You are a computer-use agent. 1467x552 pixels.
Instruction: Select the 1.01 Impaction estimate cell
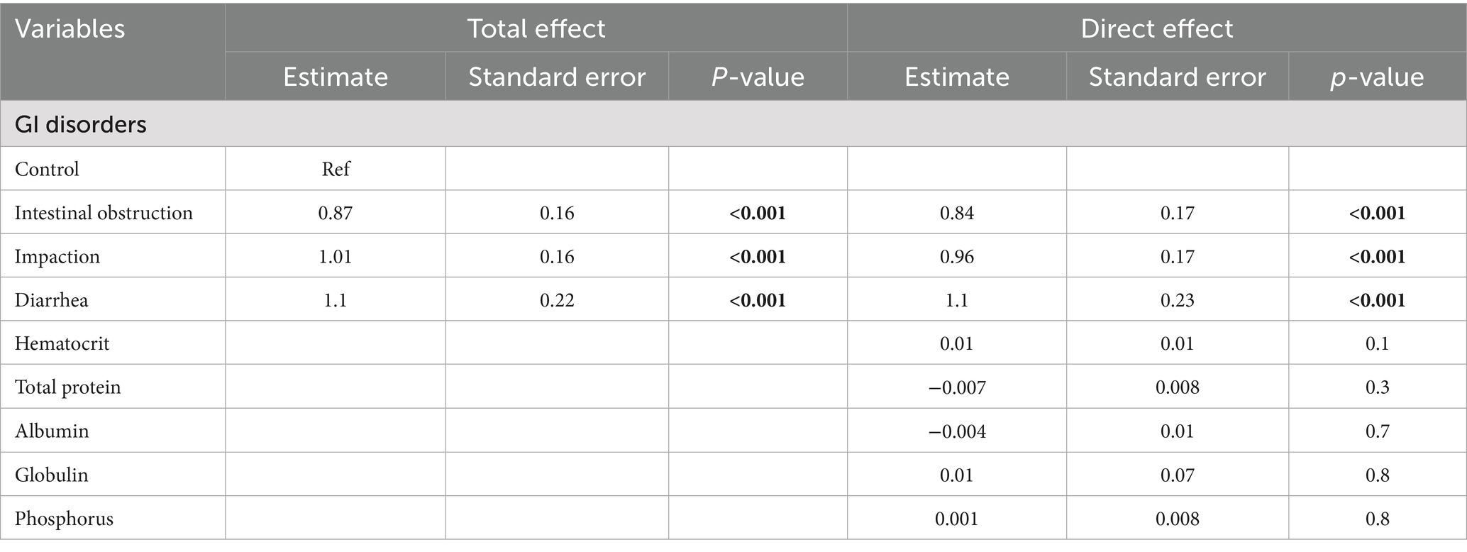336,256
